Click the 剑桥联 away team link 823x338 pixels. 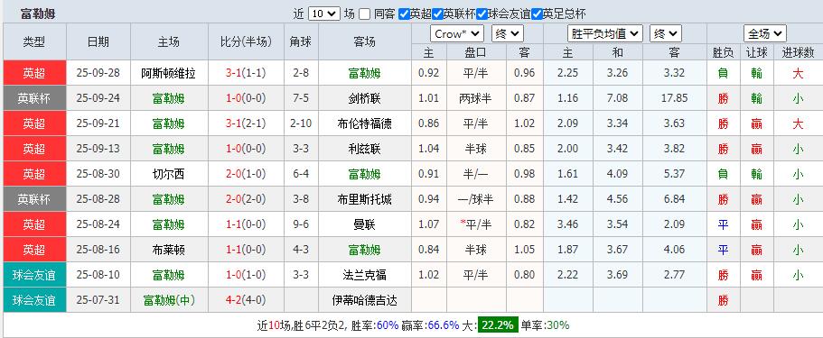coord(364,98)
